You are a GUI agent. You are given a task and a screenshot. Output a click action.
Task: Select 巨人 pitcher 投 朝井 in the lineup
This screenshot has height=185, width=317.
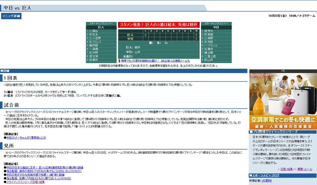(x=101, y=60)
